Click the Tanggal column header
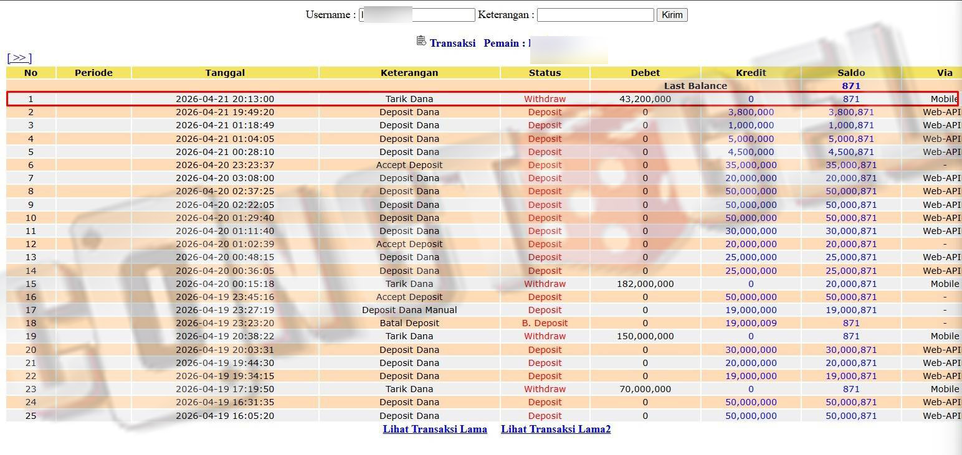The height and width of the screenshot is (455, 962). (225, 73)
